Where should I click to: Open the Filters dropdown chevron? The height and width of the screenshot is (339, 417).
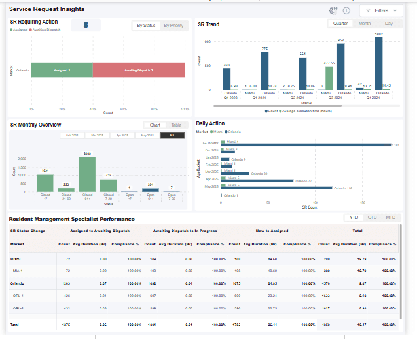pyautogui.click(x=395, y=10)
